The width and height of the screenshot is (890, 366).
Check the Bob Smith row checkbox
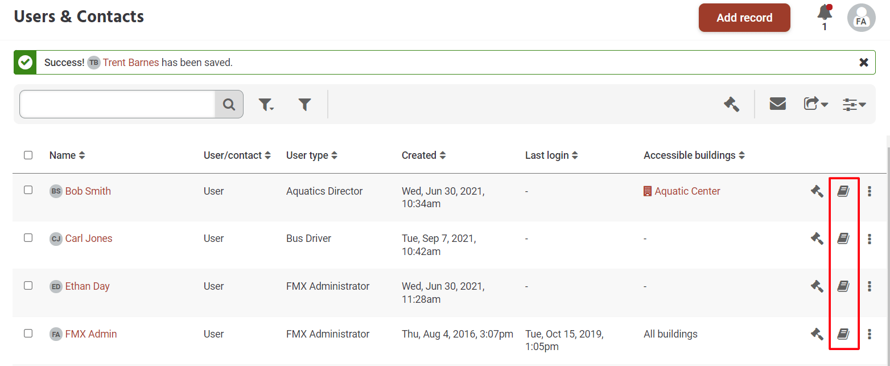pyautogui.click(x=28, y=190)
